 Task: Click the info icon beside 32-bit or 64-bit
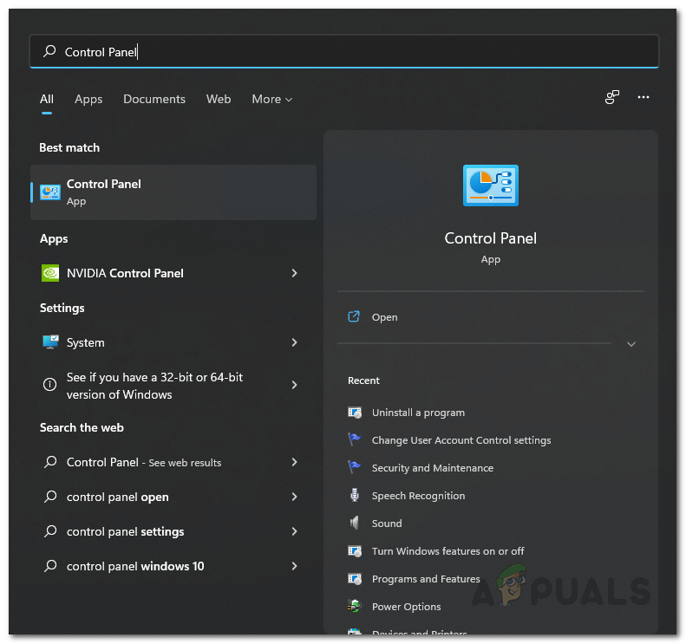pos(50,384)
